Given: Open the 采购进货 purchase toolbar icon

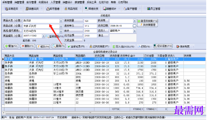Looking at the screenshot, I should (x=11, y=9).
